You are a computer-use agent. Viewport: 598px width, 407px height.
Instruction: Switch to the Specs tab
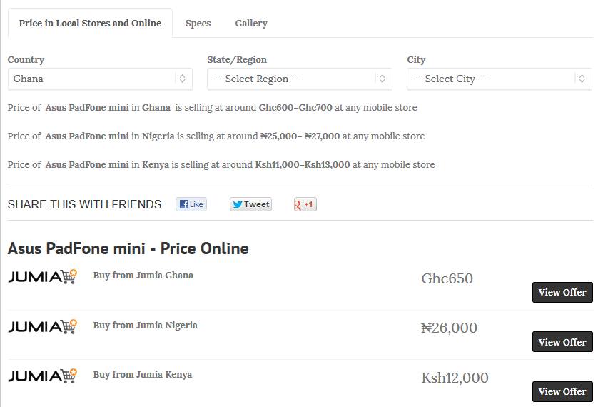198,24
